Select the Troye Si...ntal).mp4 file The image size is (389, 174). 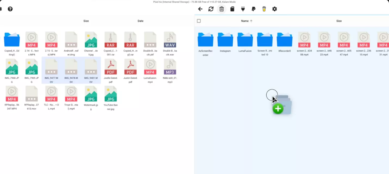tap(71, 98)
